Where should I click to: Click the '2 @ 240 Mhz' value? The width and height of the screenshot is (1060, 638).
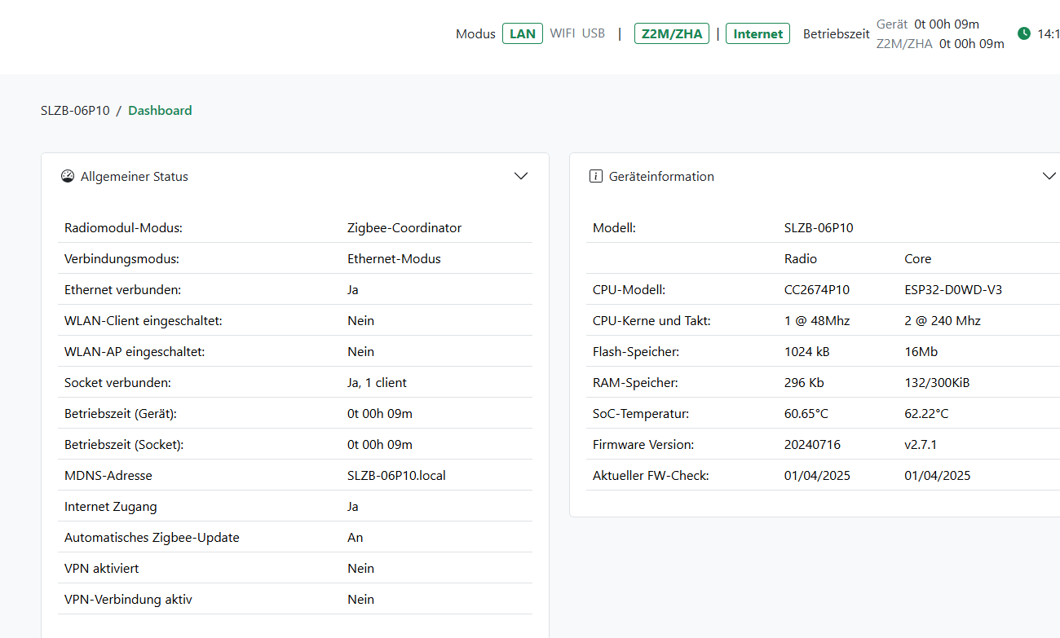(943, 321)
